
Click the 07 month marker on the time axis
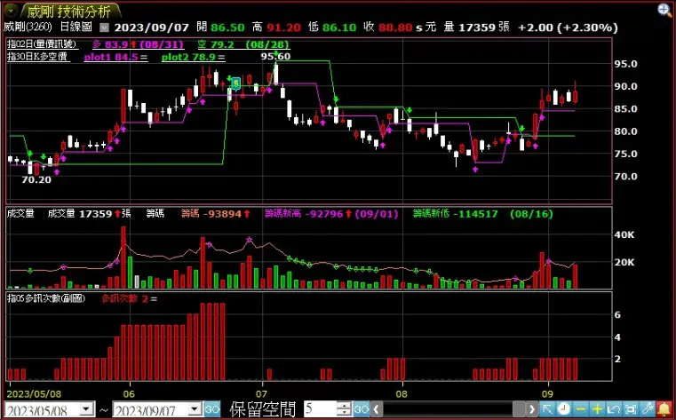[262, 393]
